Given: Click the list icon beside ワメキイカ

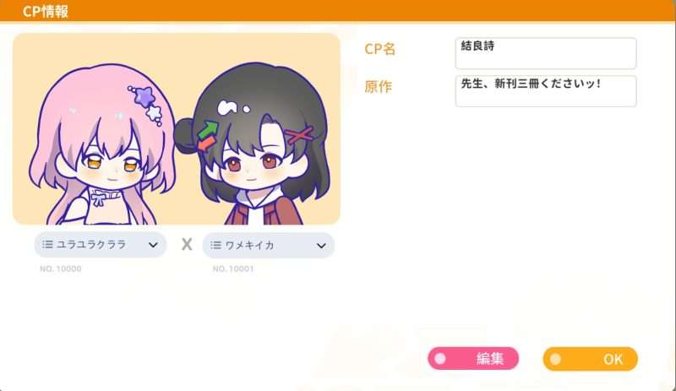Looking at the screenshot, I should click(215, 245).
